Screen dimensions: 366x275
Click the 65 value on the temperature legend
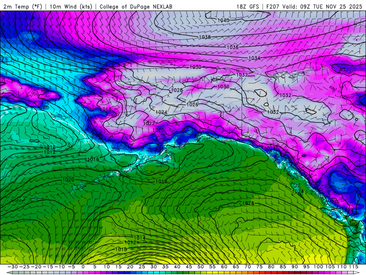[236, 267]
